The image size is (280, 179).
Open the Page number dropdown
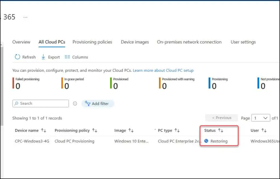point(261,118)
